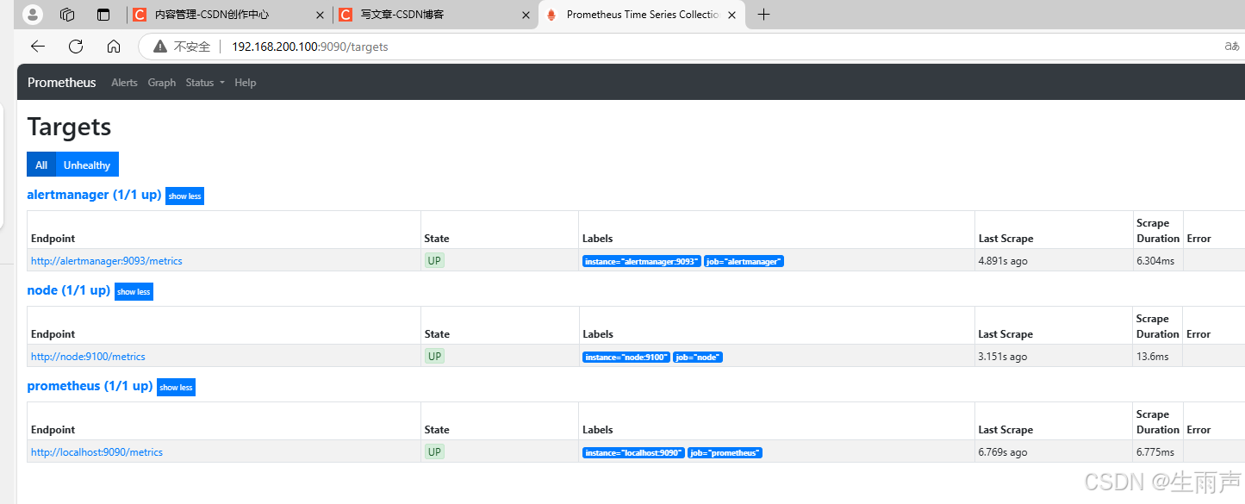Screen dimensions: 1245x504
Task: Reload the page with refresh icon
Action: click(76, 47)
